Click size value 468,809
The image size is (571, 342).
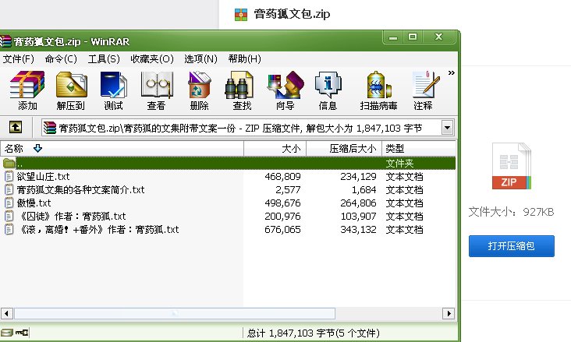pos(282,177)
